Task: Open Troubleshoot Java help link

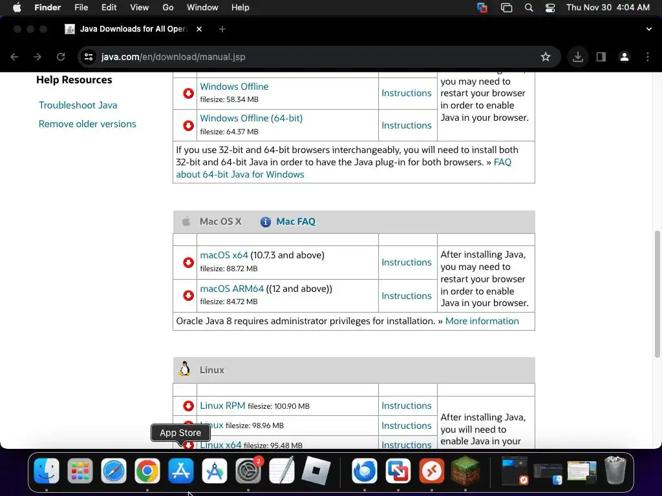Action: click(78, 105)
